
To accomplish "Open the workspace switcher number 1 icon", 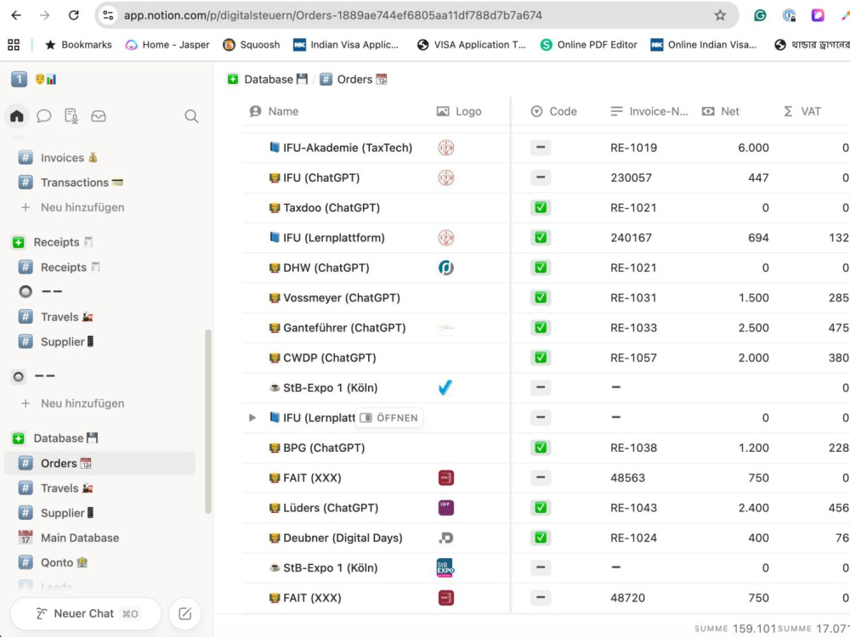I will pos(19,80).
